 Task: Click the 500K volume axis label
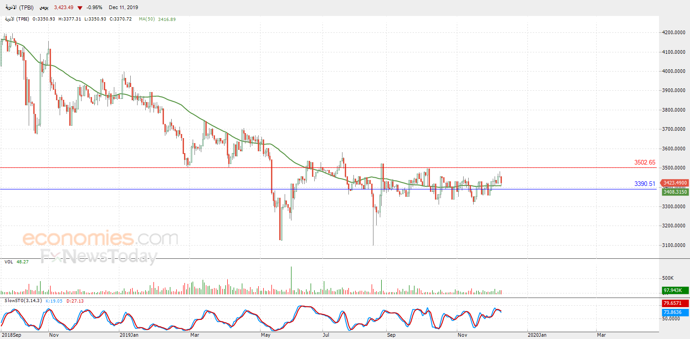click(668, 278)
